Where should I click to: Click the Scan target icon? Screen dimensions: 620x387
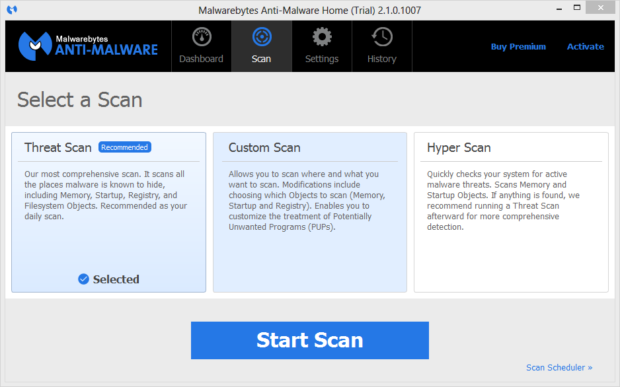pyautogui.click(x=262, y=37)
